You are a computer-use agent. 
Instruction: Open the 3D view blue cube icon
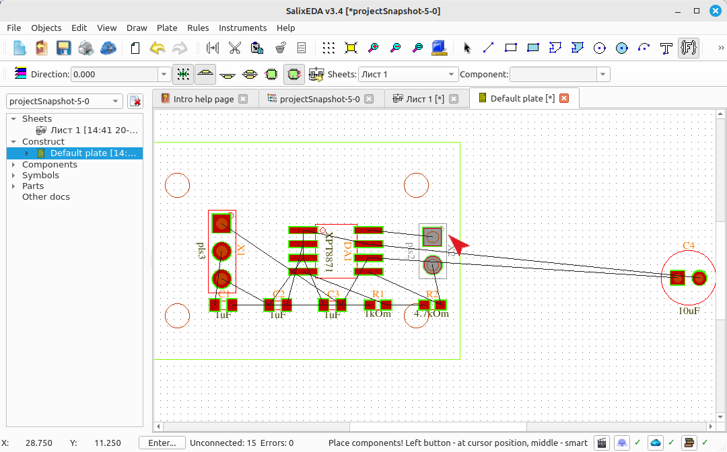[439, 48]
